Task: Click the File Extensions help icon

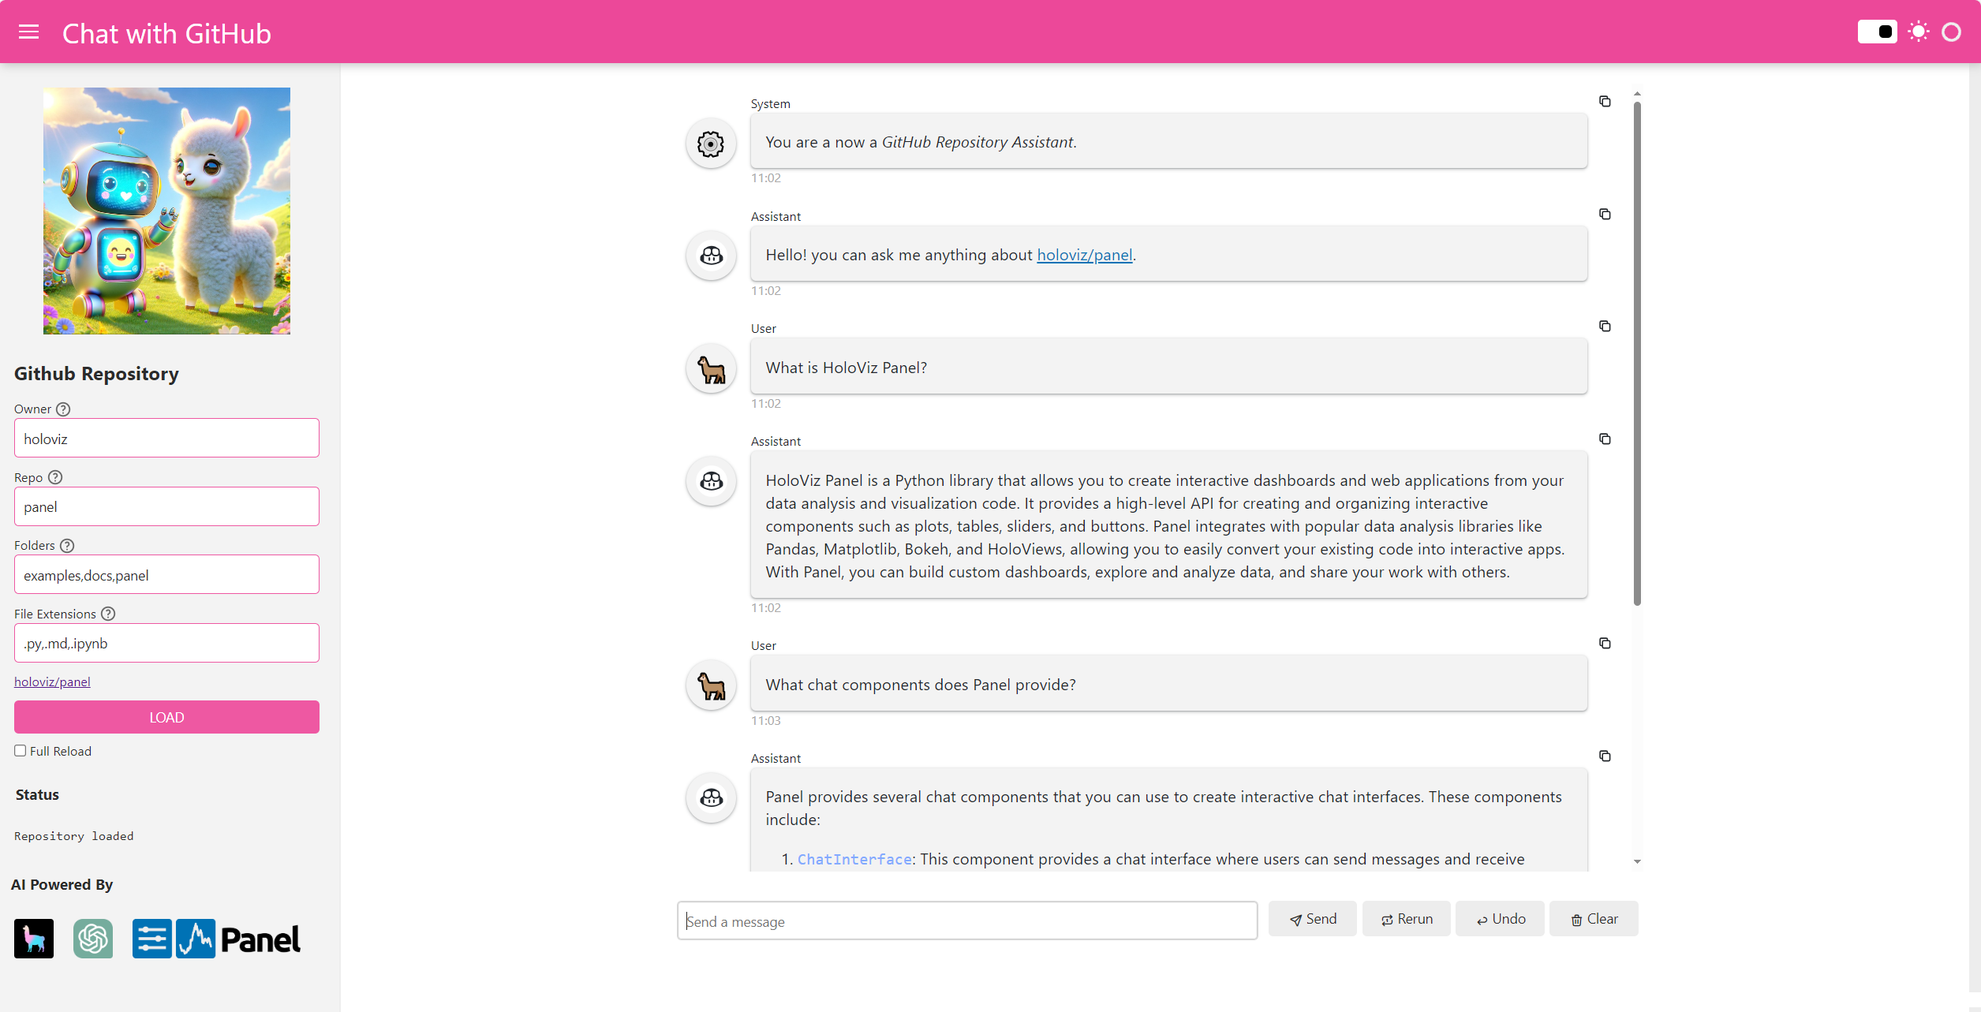Action: (x=108, y=614)
